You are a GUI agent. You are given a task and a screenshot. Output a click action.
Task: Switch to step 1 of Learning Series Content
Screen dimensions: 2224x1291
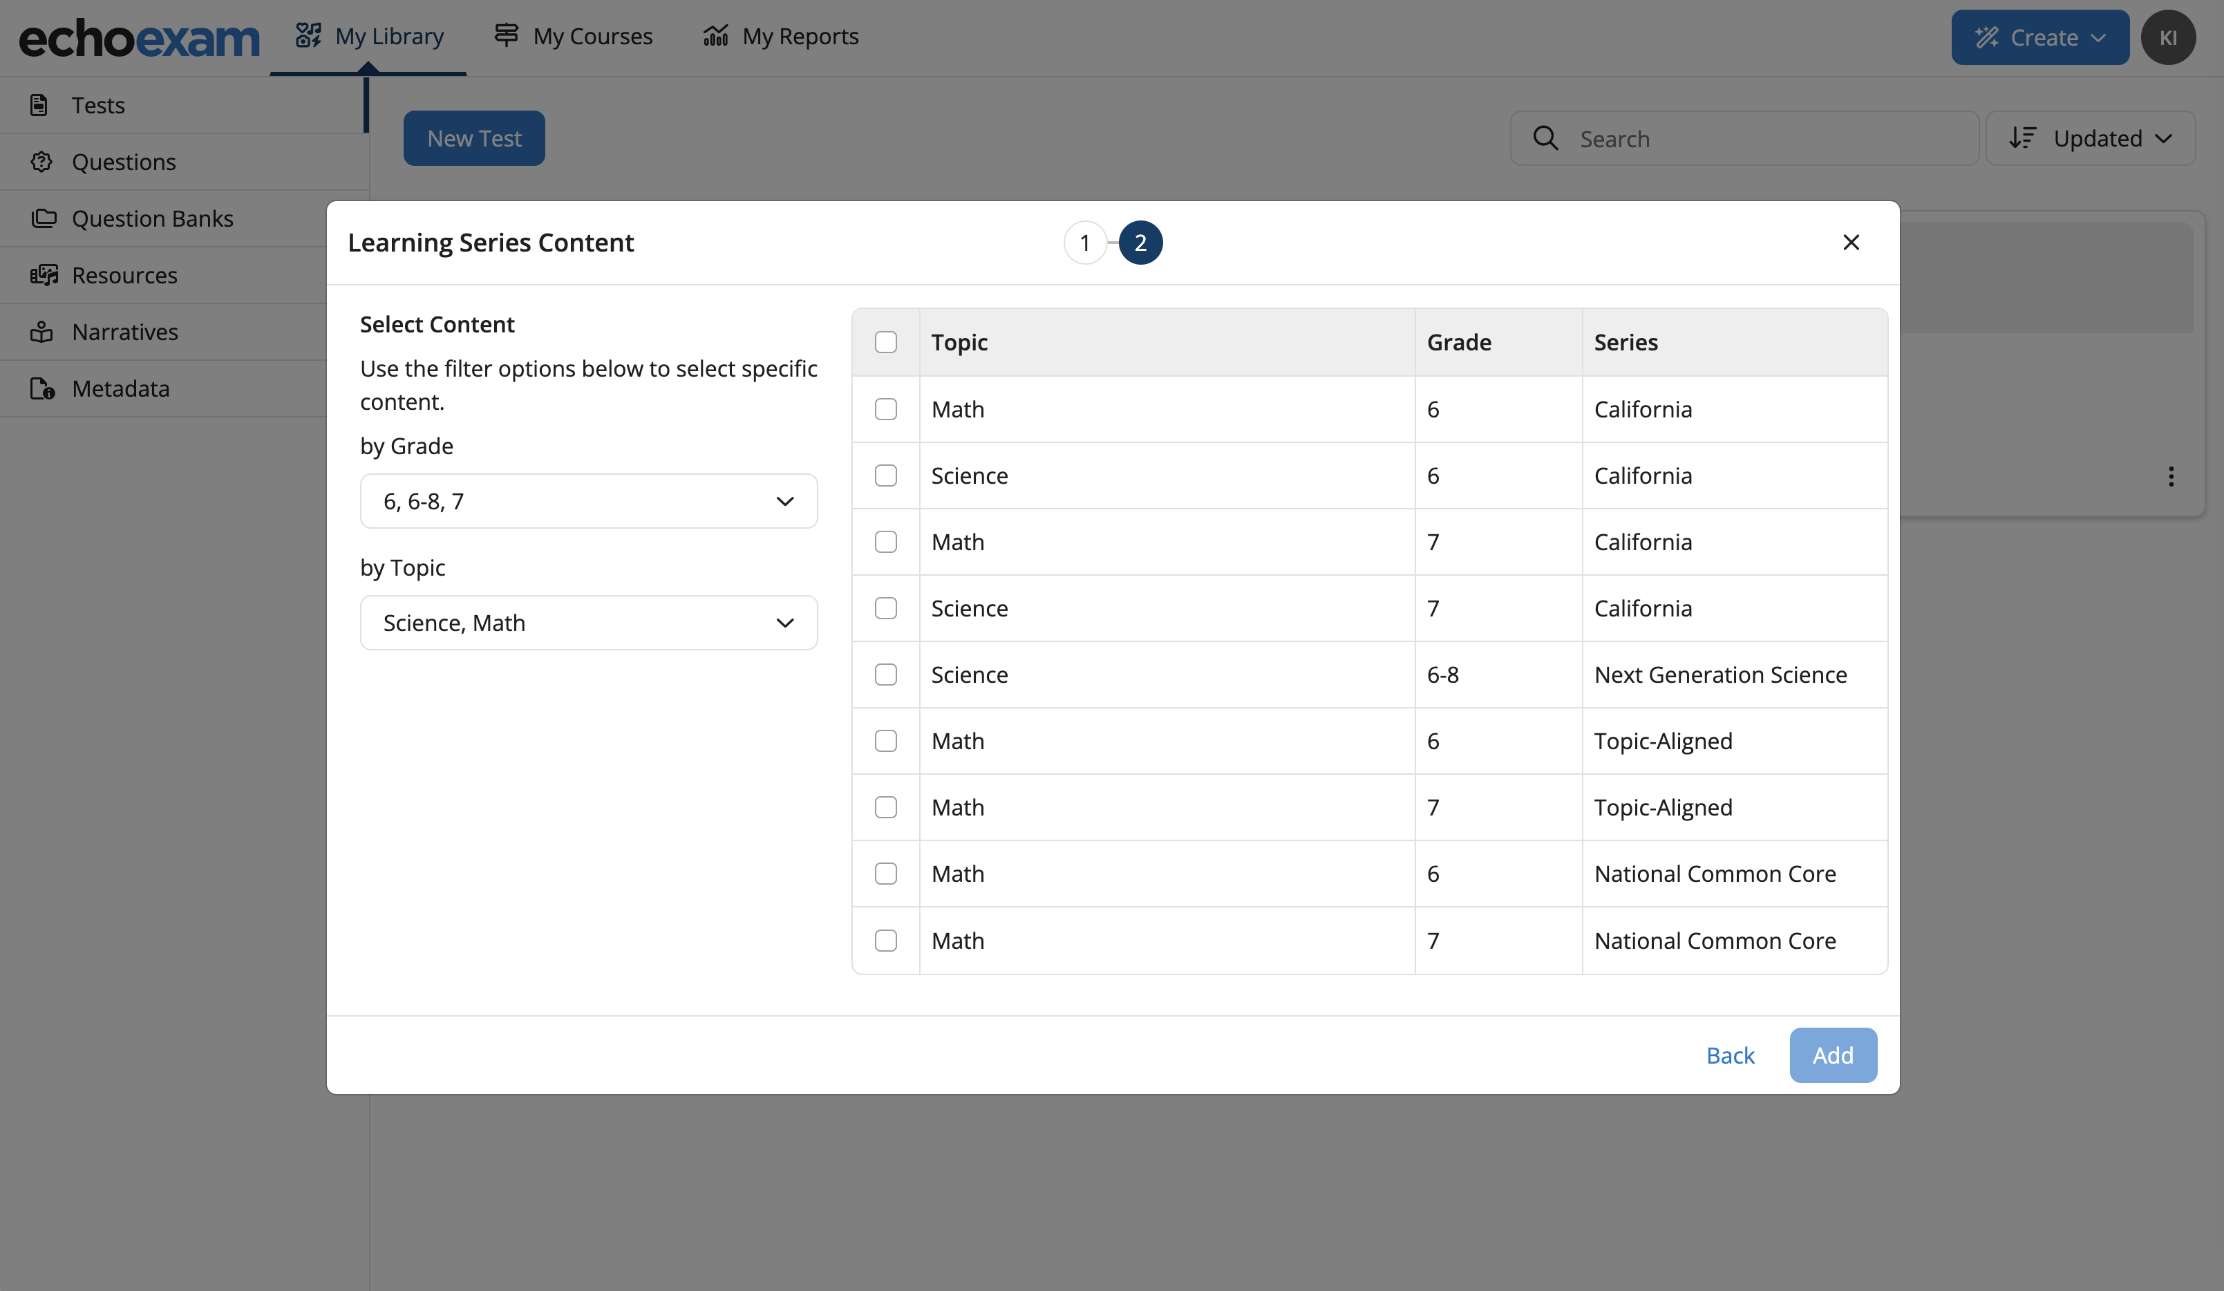point(1085,241)
